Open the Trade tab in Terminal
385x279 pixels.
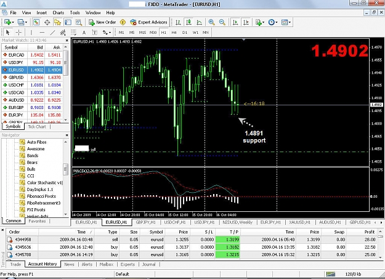click(x=15, y=264)
